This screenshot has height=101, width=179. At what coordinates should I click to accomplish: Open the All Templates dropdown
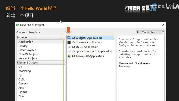click(x=150, y=32)
